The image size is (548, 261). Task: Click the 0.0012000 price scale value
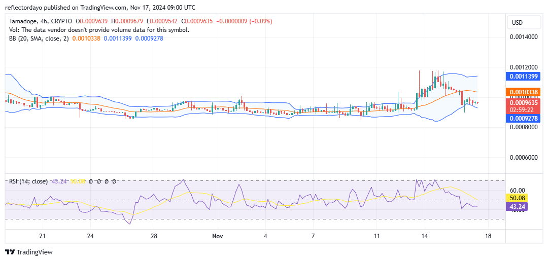click(524, 67)
